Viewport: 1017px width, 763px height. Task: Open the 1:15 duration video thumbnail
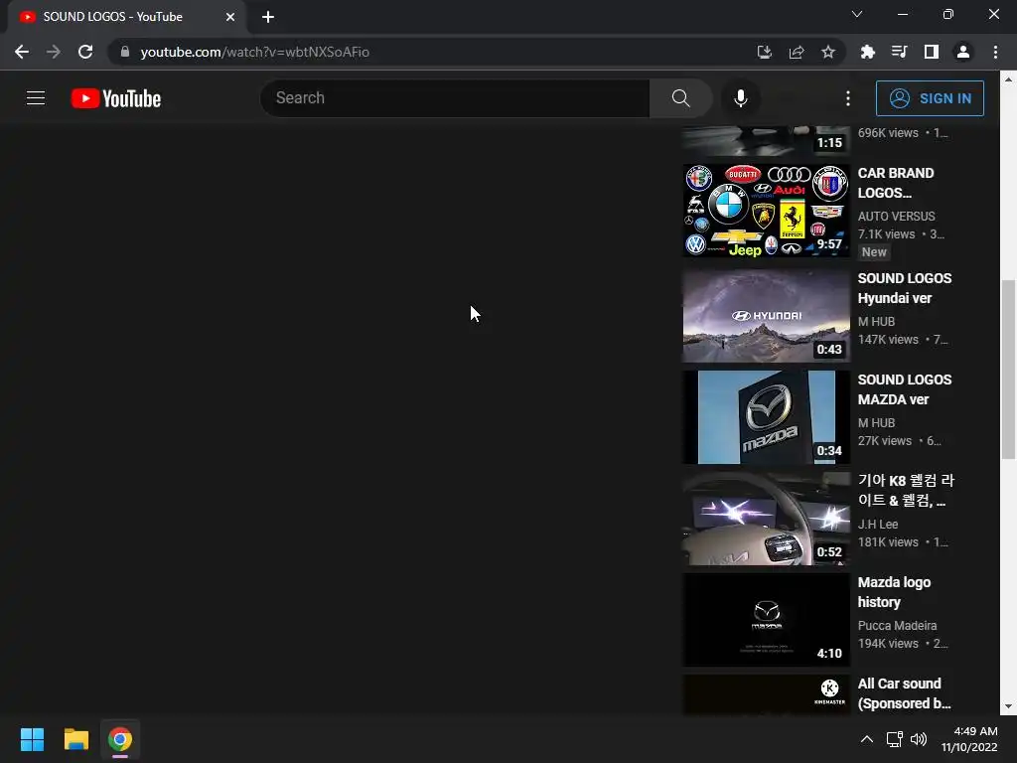(766, 141)
